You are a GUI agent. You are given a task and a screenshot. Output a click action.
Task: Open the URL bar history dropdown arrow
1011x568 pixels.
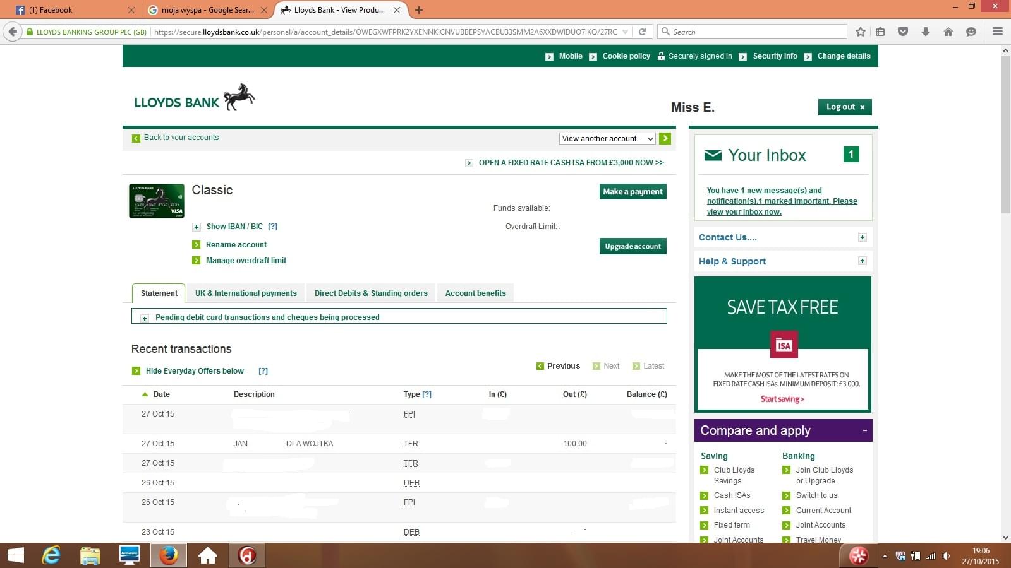coord(625,32)
